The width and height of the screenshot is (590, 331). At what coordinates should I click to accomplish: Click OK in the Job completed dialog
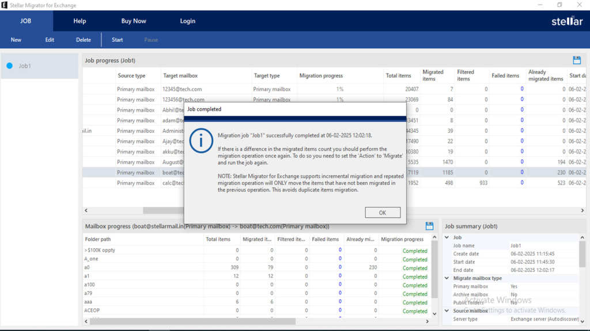[383, 213]
